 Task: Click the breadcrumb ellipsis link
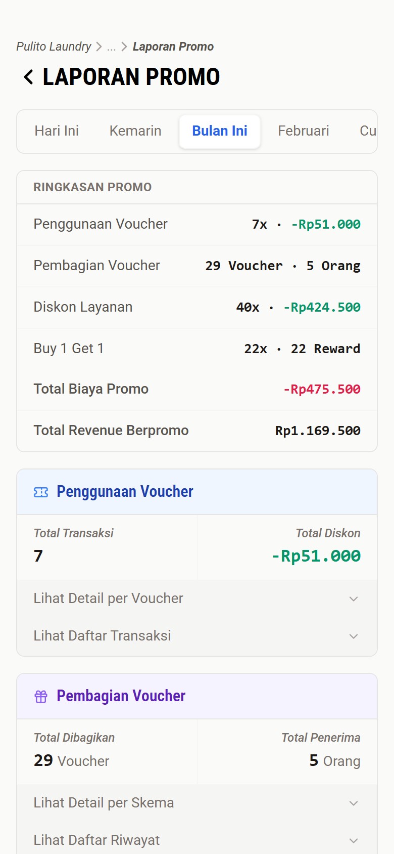pos(111,47)
